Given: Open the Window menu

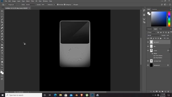Looking at the screenshot, I should [x=45, y=1].
